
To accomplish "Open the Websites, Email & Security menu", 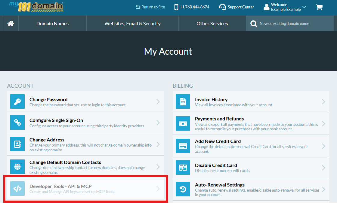I will (x=132, y=23).
